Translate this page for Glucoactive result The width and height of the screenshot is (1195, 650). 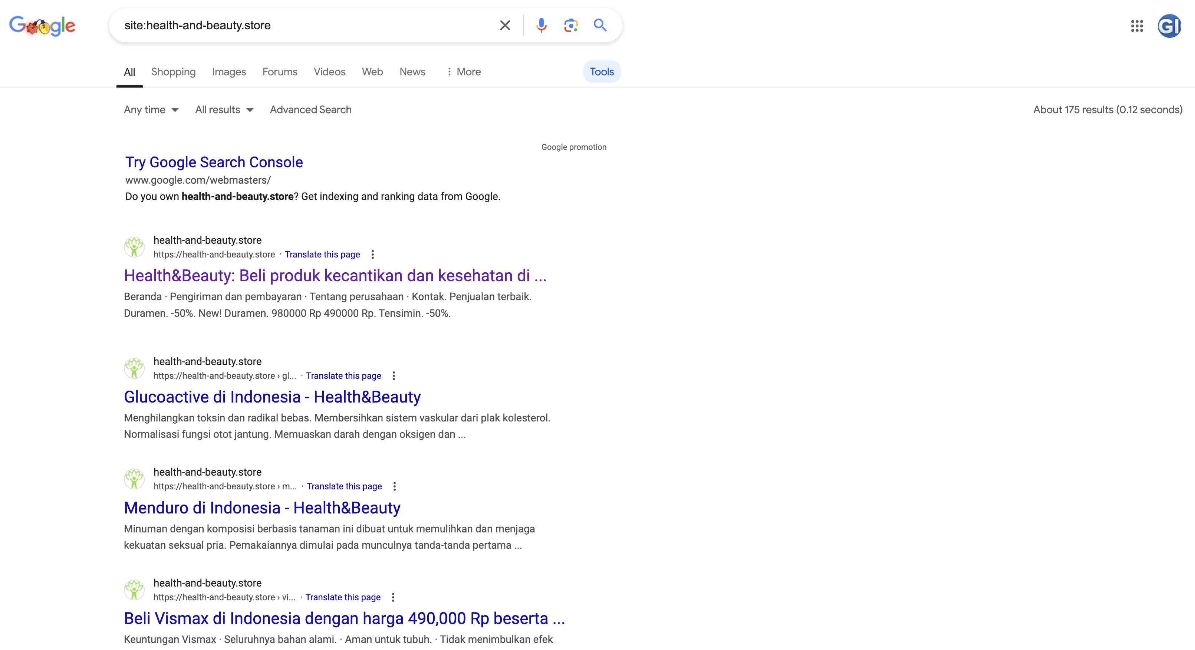[344, 376]
